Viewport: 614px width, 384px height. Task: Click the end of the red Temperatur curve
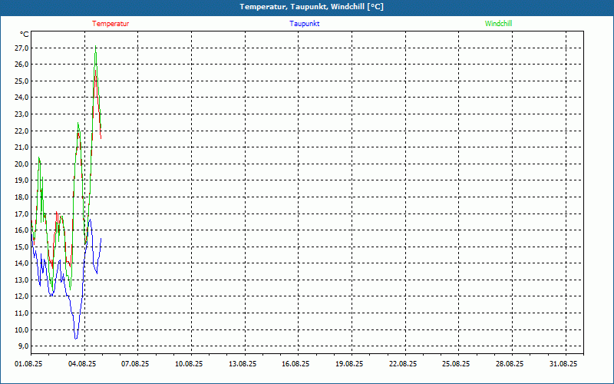pyautogui.click(x=101, y=138)
